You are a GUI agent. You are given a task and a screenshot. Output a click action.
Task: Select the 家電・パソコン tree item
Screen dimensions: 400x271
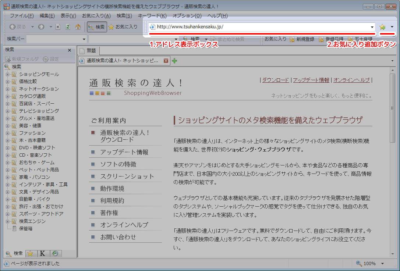click(x=35, y=177)
